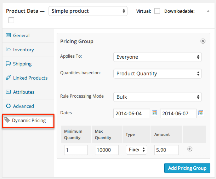Open calendar picker for end date
This screenshot has width=216, height=179.
[x=201, y=113]
